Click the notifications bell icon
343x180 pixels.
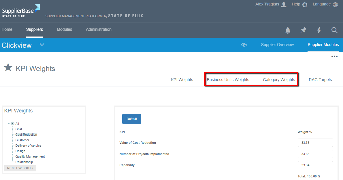(288, 30)
